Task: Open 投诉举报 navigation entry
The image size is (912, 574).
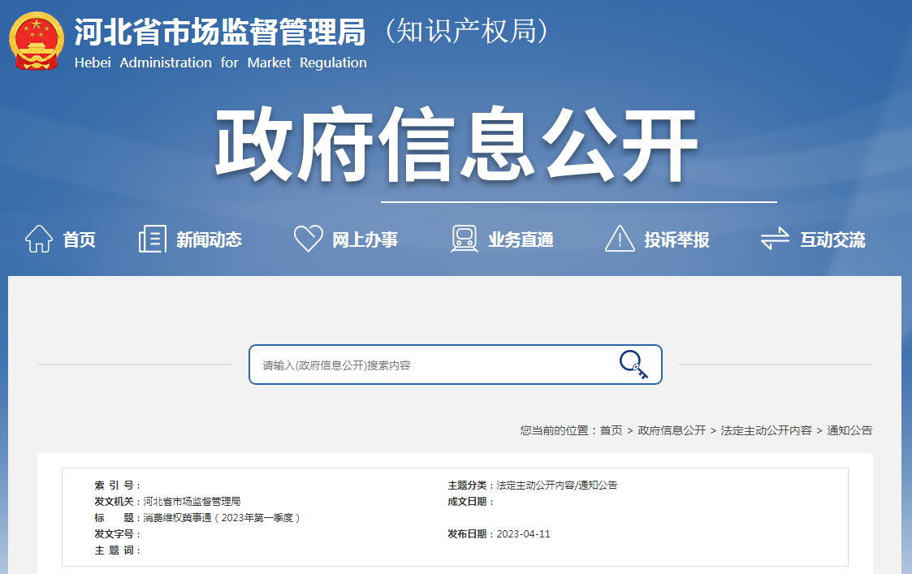Action: [676, 240]
